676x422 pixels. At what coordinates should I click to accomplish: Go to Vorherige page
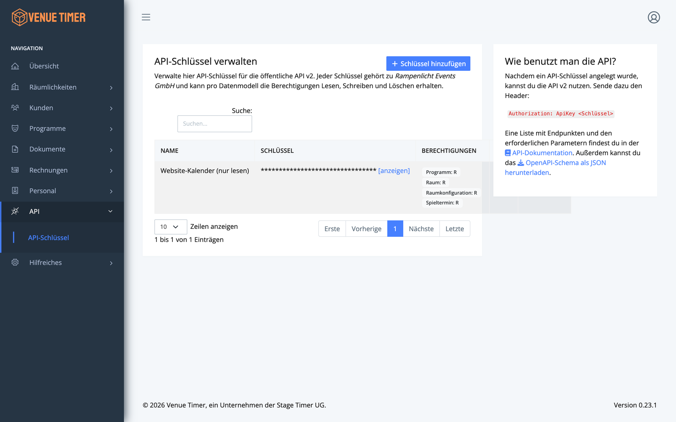366,229
